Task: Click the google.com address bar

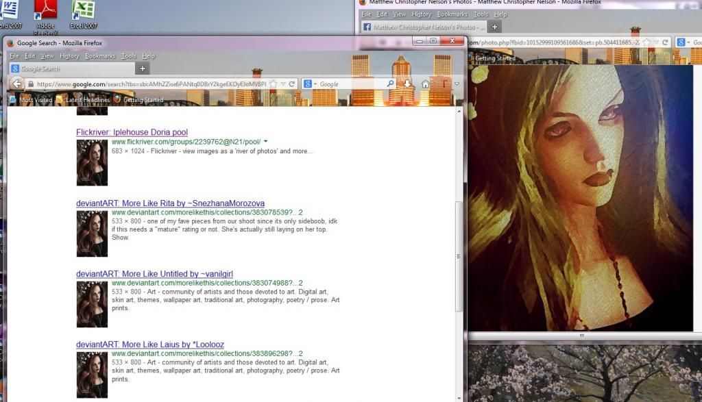Action: click(x=152, y=84)
